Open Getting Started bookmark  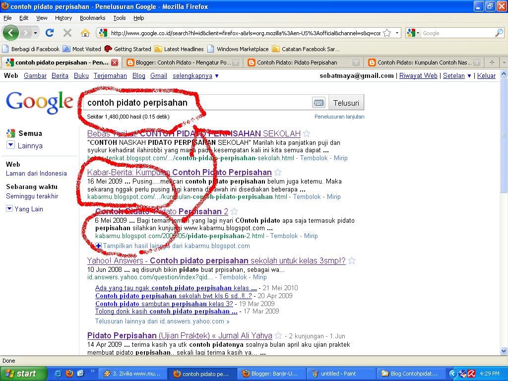pos(127,49)
